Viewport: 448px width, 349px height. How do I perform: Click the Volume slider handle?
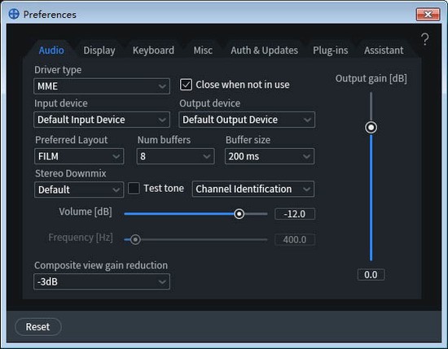click(239, 214)
